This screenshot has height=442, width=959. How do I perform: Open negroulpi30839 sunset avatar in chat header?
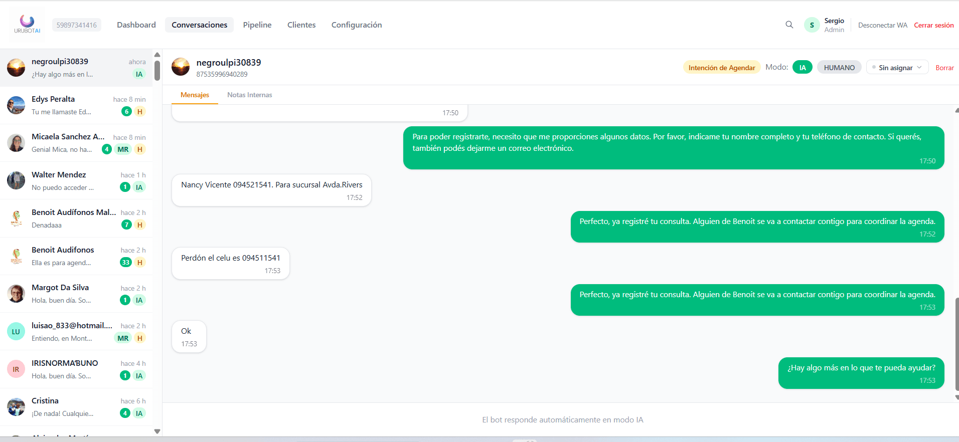181,67
